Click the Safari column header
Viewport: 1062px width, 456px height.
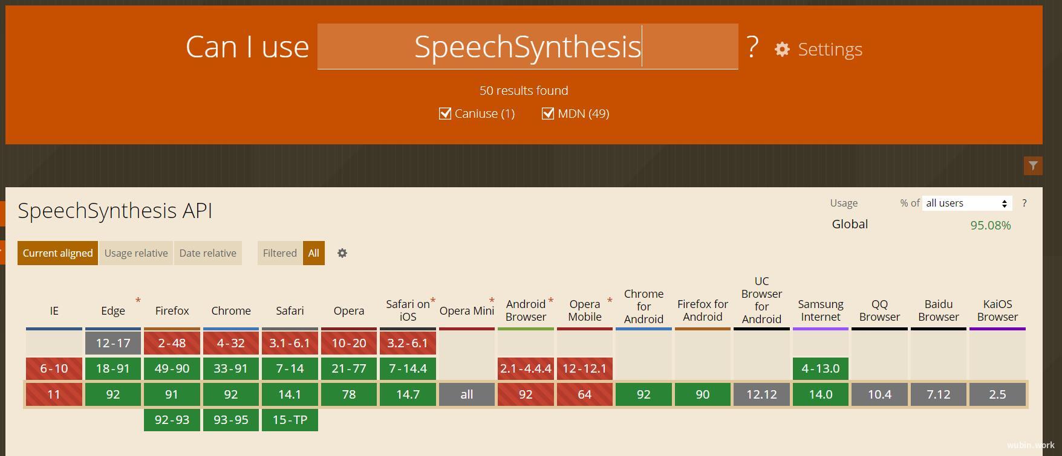point(290,310)
